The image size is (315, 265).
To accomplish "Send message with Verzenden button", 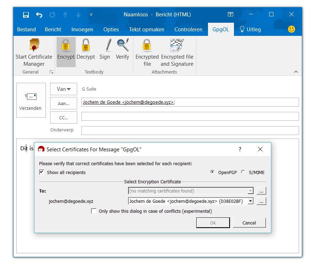I will pyautogui.click(x=31, y=100).
